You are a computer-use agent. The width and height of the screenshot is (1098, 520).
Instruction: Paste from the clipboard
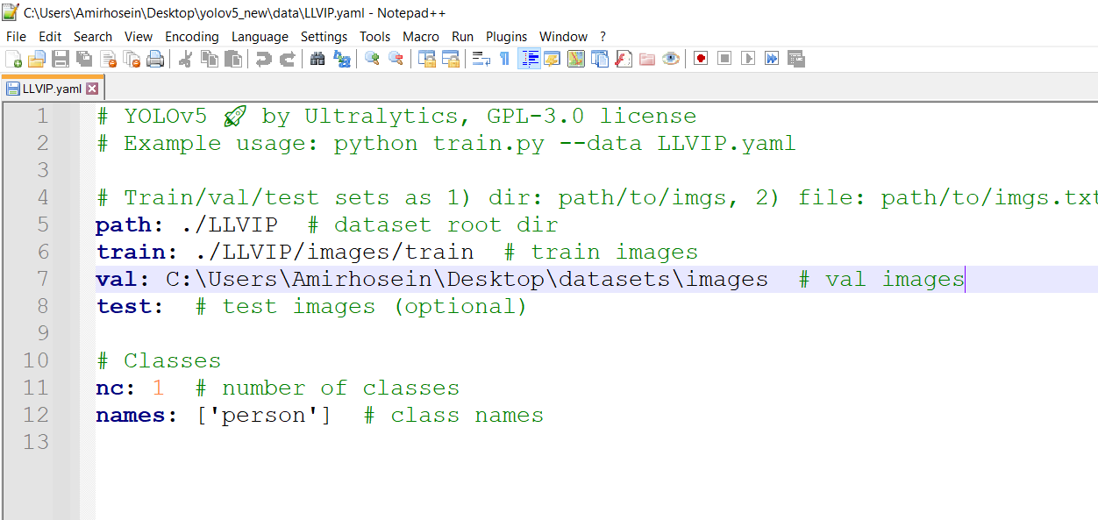233,58
